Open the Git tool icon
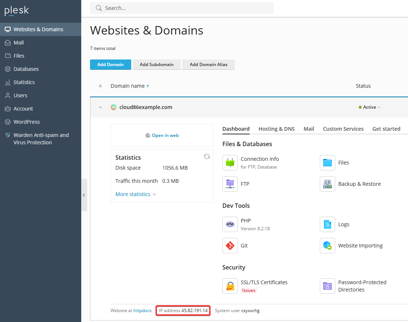This screenshot has height=322, width=408. click(230, 245)
